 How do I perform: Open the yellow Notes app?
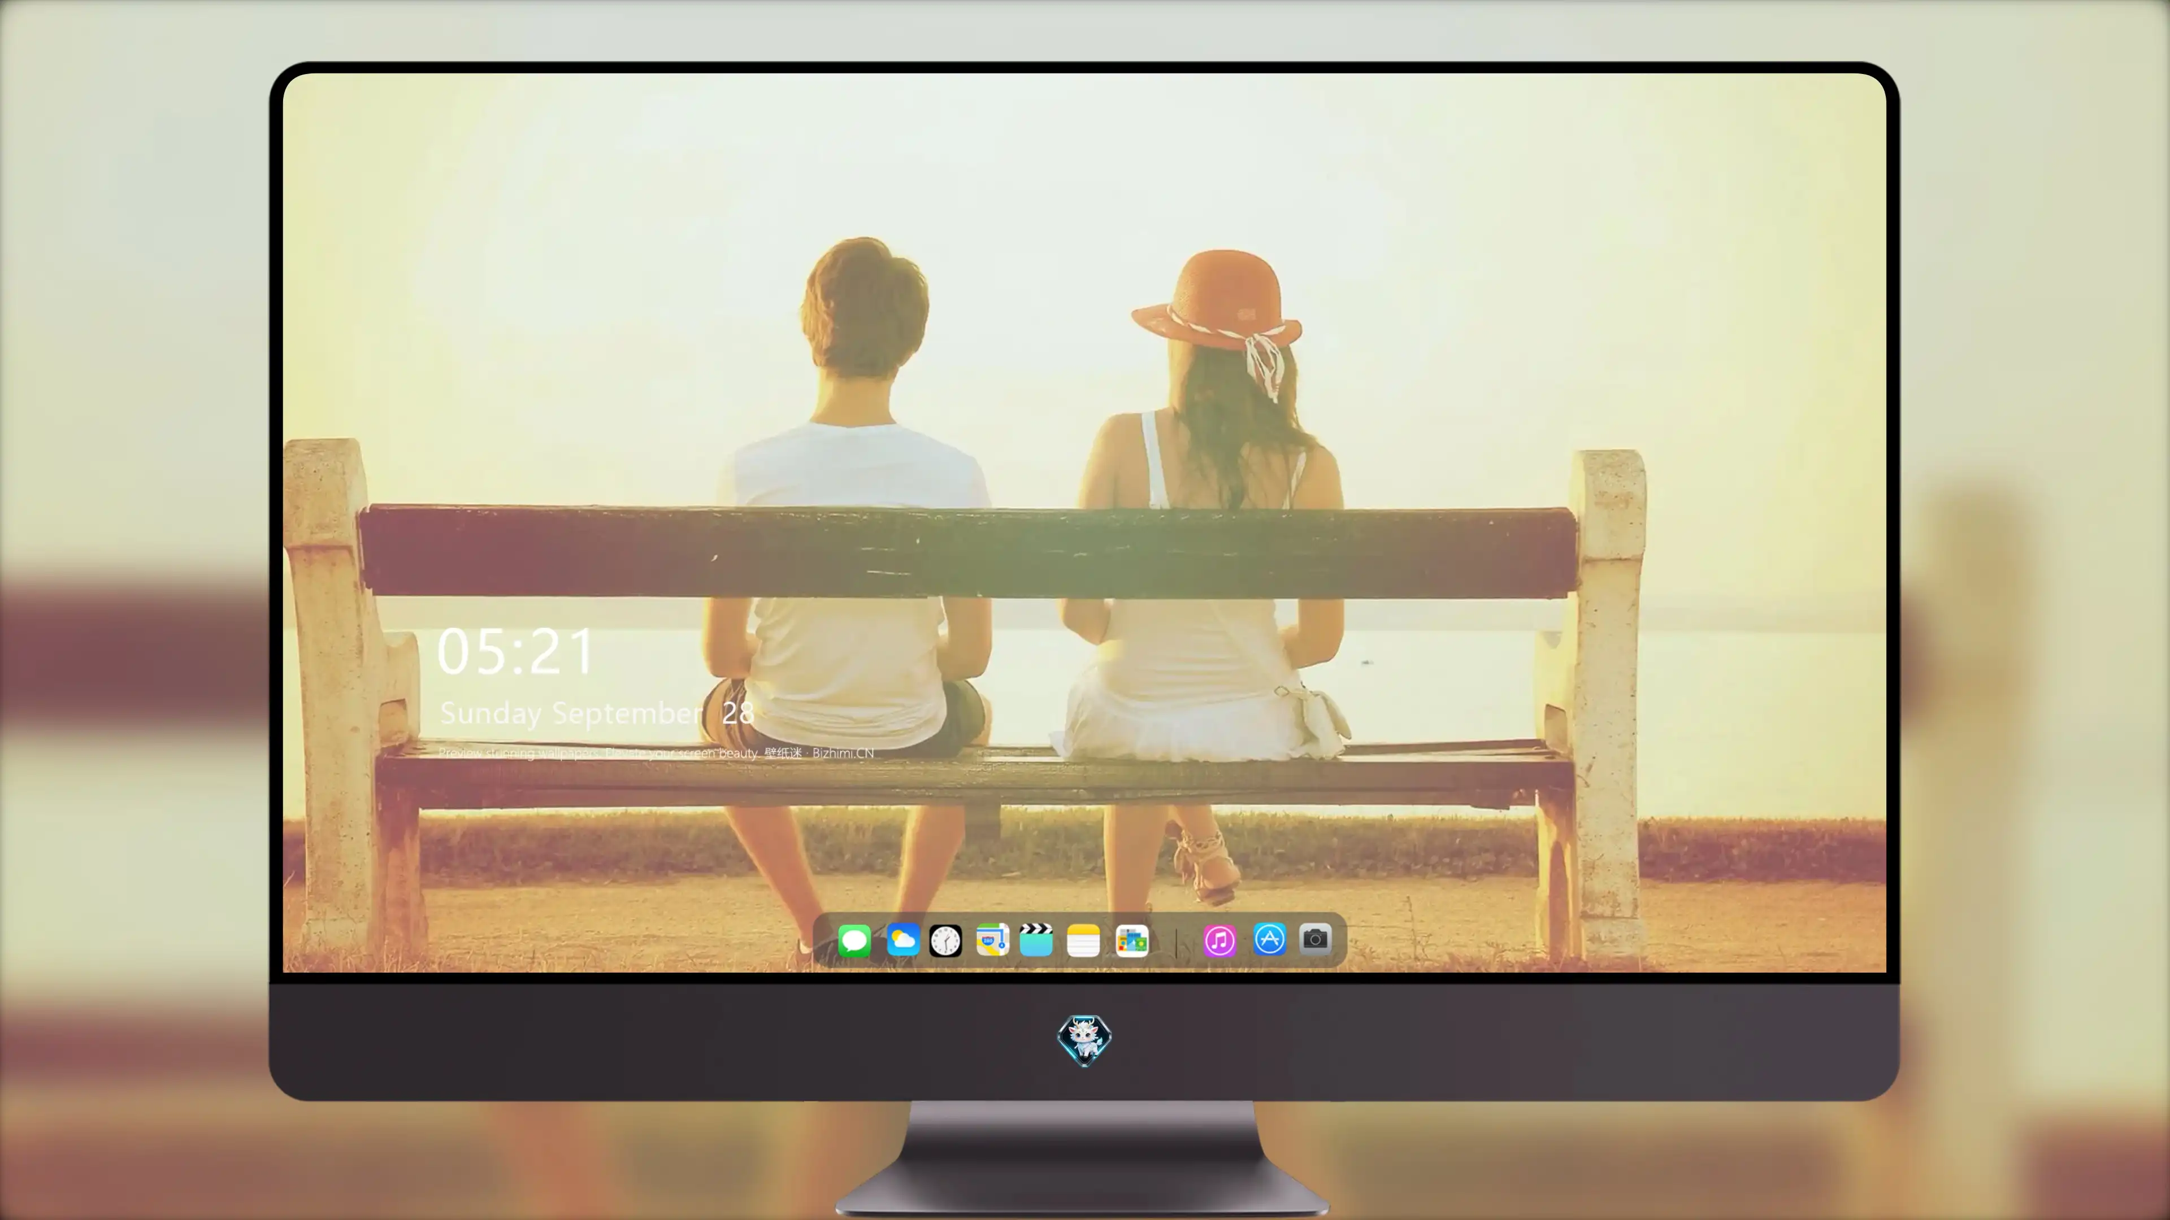tap(1083, 940)
